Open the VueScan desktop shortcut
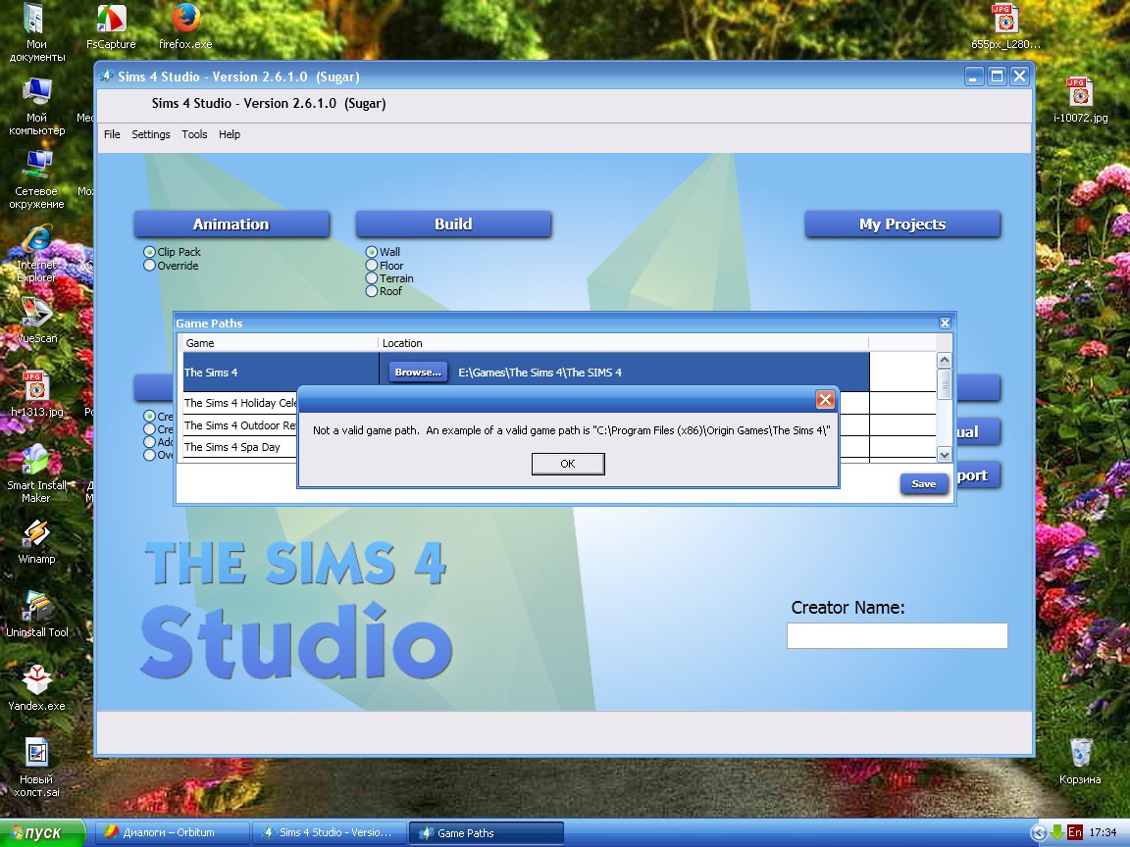 (36, 320)
